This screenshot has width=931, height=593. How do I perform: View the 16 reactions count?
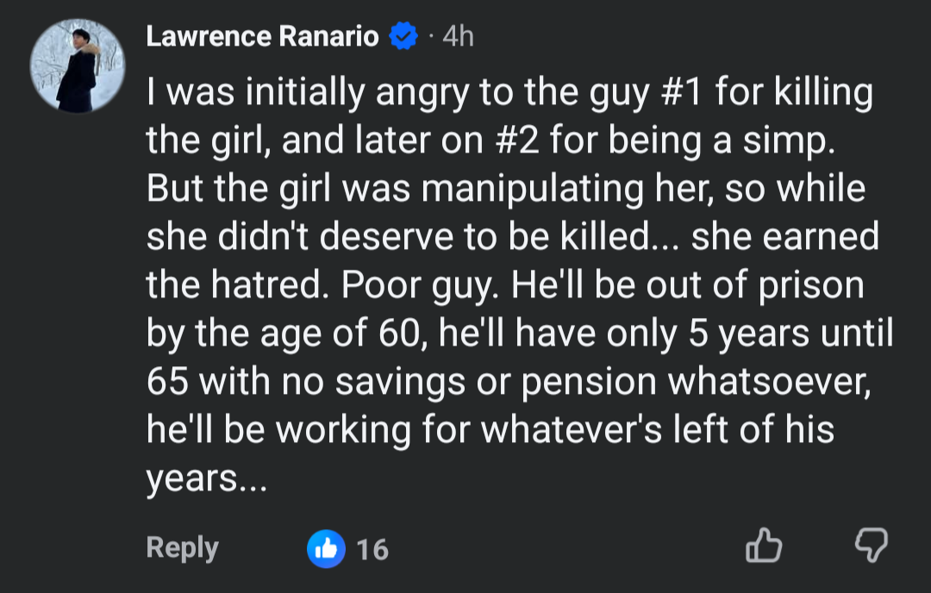pos(372,550)
